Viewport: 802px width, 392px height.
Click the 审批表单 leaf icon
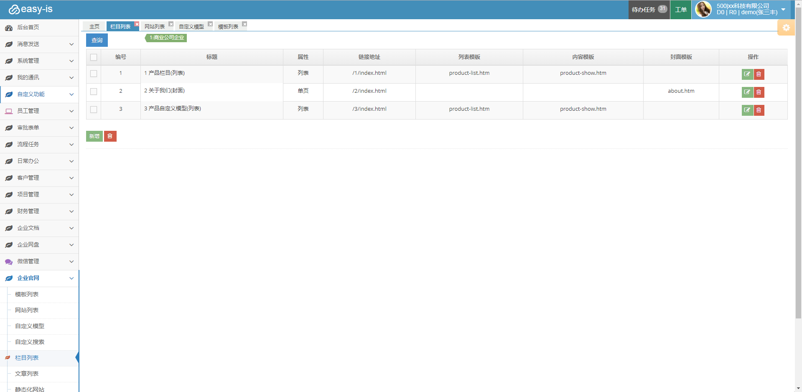[x=9, y=128]
